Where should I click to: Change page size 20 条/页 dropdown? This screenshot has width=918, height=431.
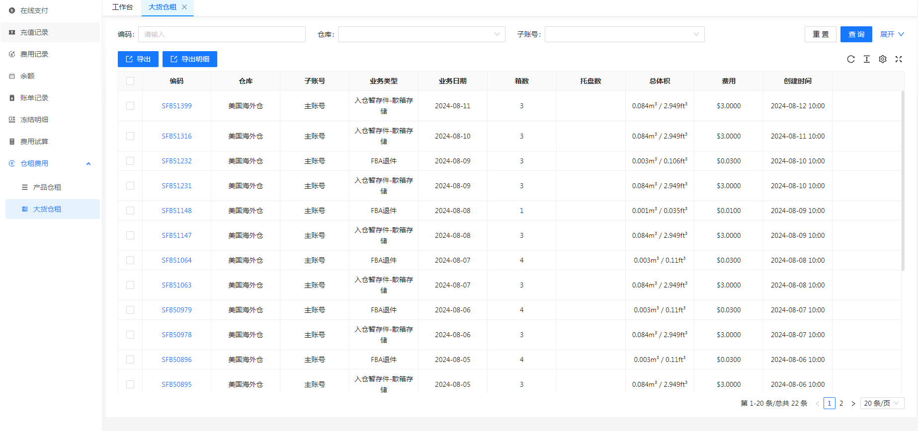tap(882, 403)
